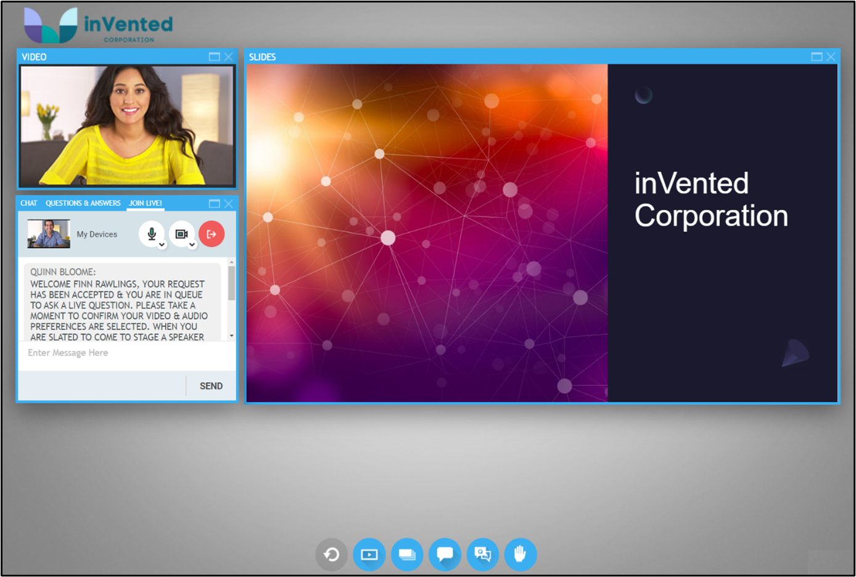Viewport: 856px width, 577px height.
Task: Close the Video panel
Action: [229, 57]
